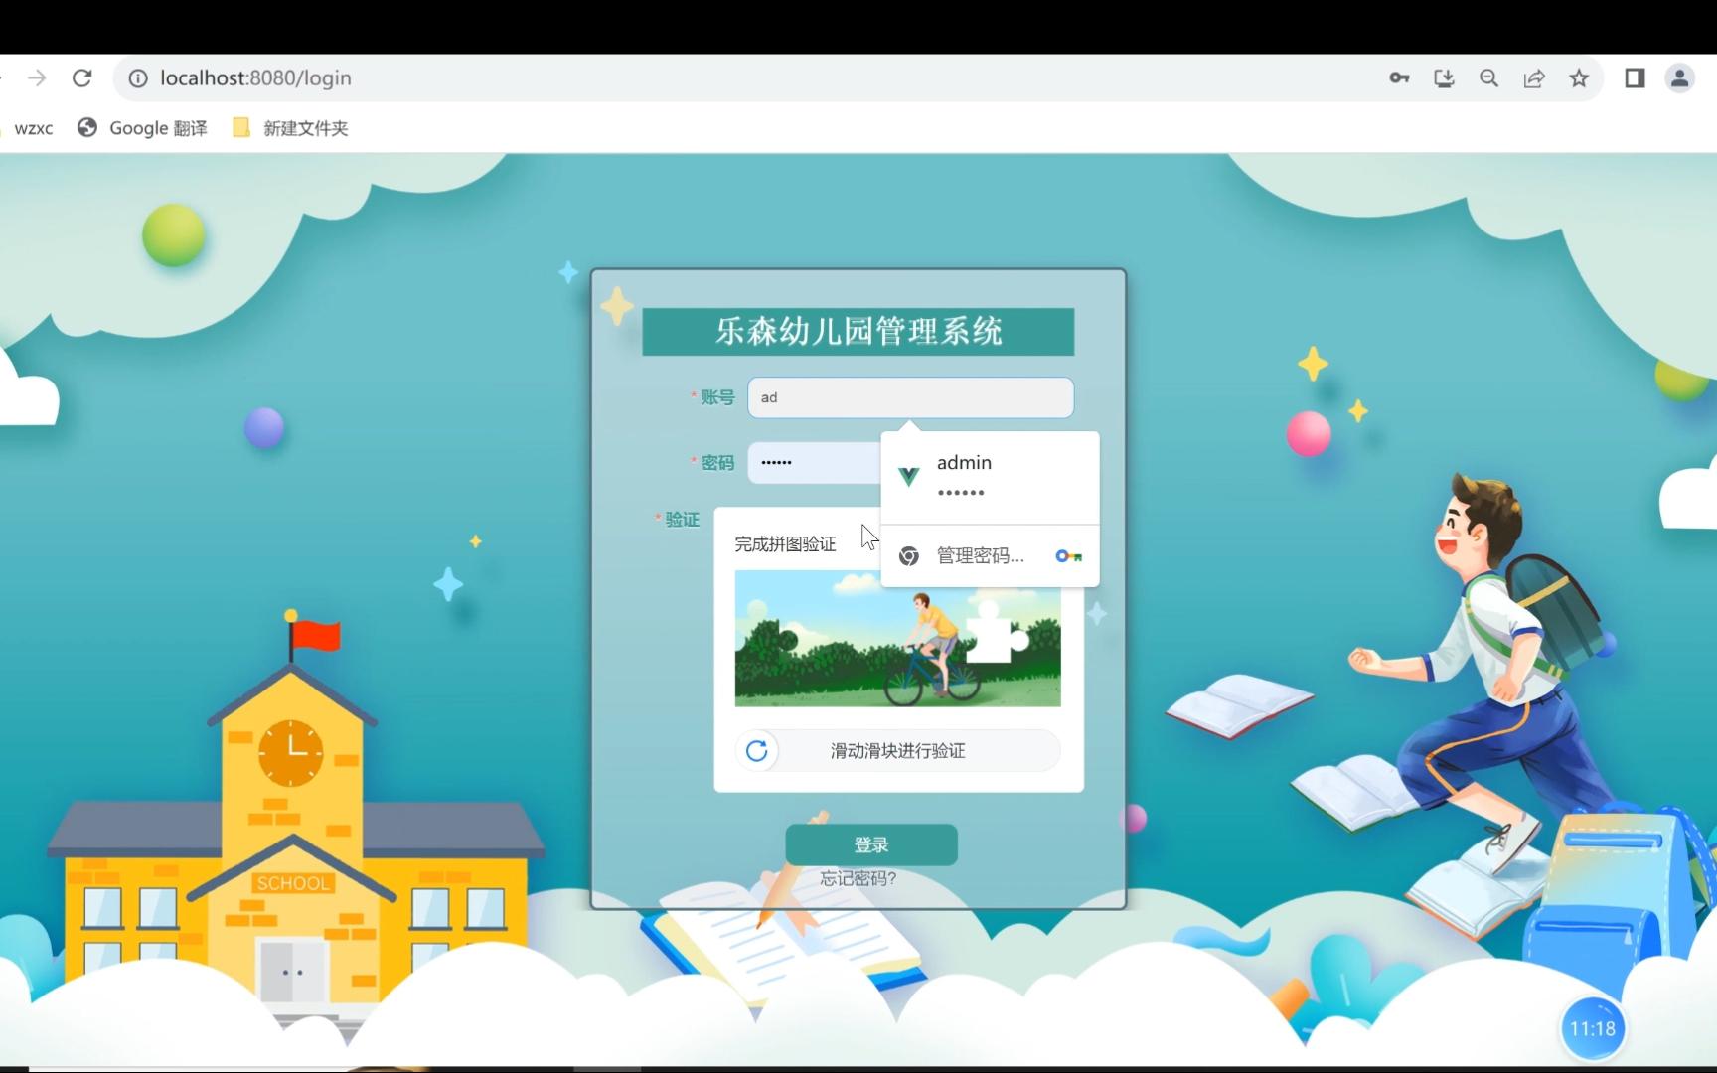Bookmark this page using the star icon
The width and height of the screenshot is (1717, 1073).
pyautogui.click(x=1579, y=77)
